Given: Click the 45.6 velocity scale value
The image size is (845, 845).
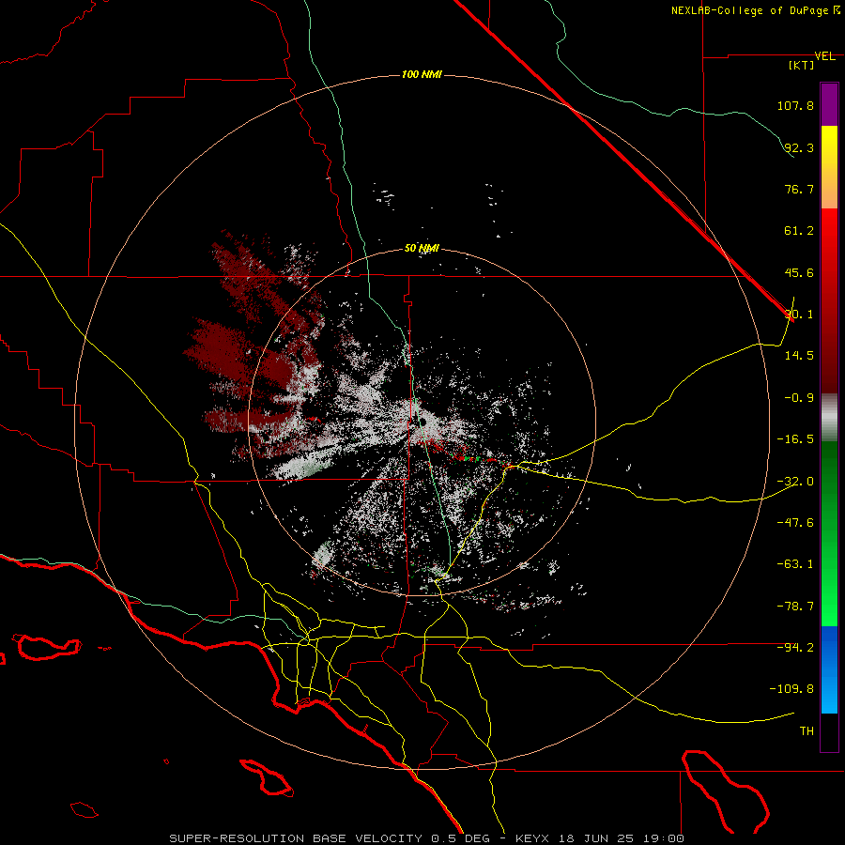Looking at the screenshot, I should pos(799,272).
